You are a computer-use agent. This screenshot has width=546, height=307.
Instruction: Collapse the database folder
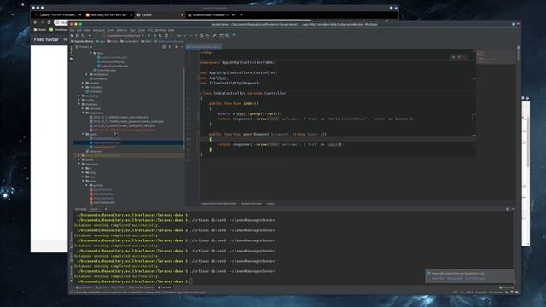pyautogui.click(x=79, y=104)
